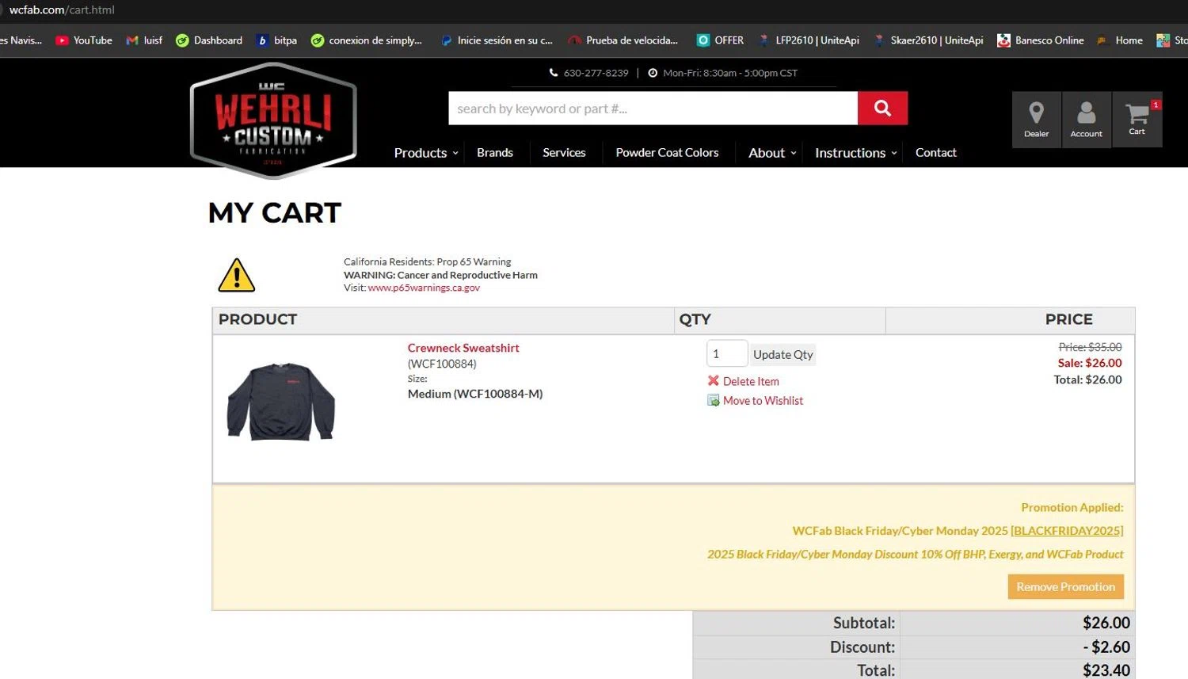This screenshot has width=1188, height=679.
Task: Open the Skaer2610 UniteApi bookmark
Action: pyautogui.click(x=928, y=40)
